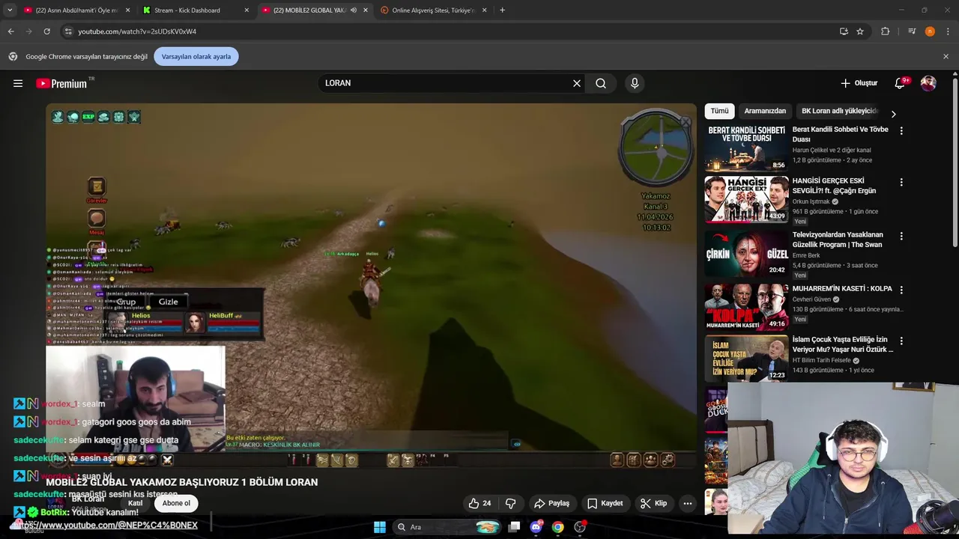View site information icon in address bar

(68, 31)
